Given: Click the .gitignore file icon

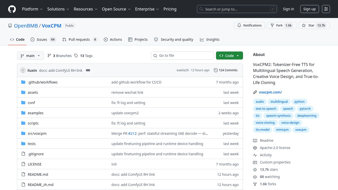Looking at the screenshot, I should tap(23, 154).
